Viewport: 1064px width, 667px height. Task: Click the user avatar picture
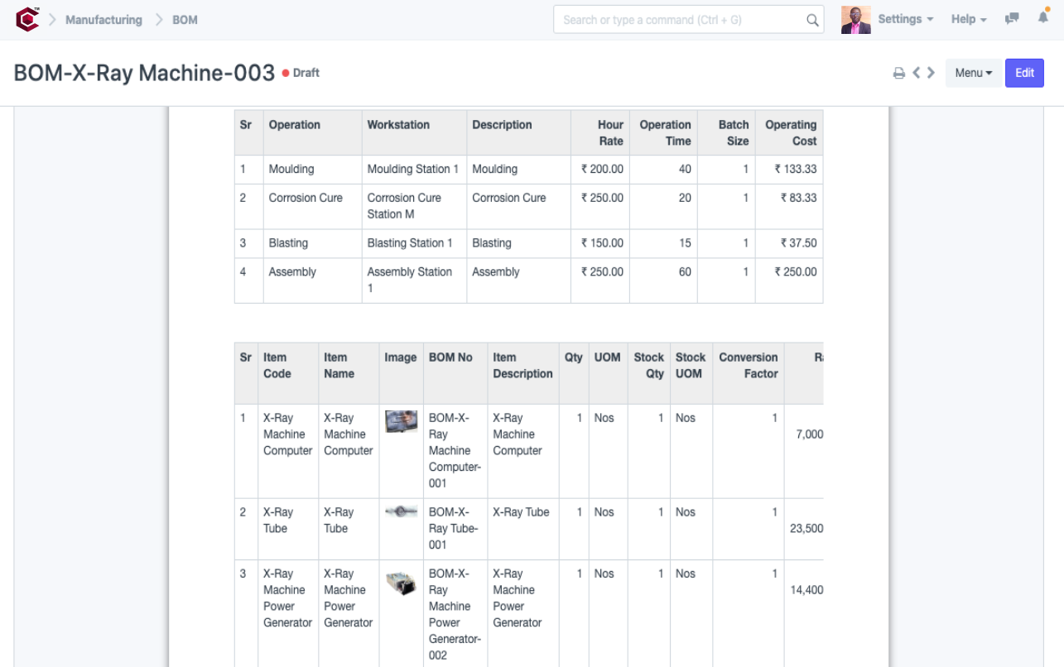click(x=855, y=20)
